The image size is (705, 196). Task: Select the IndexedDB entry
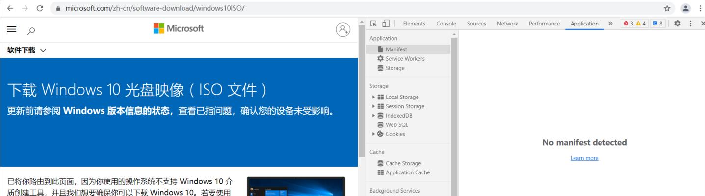tap(398, 116)
